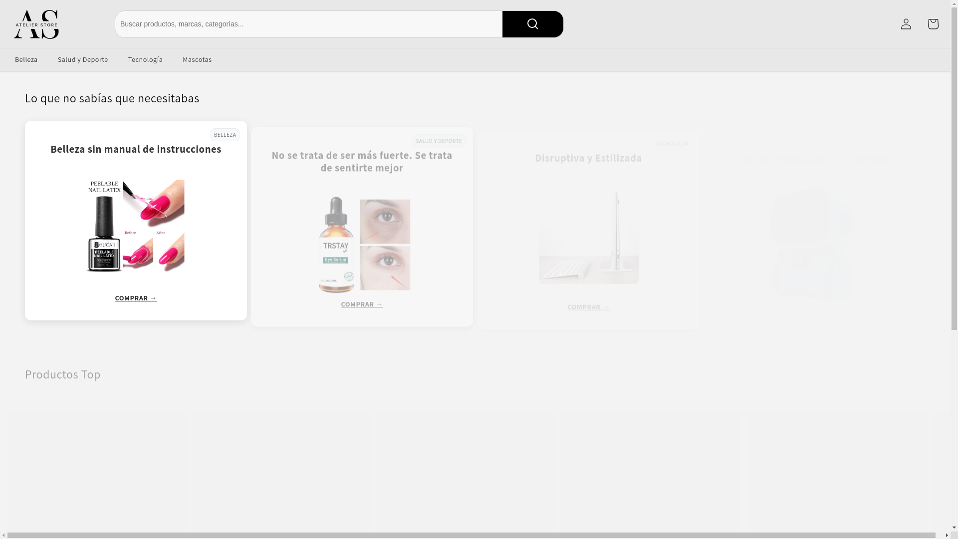Open the Mascotas category
The height and width of the screenshot is (539, 958).
[197, 59]
